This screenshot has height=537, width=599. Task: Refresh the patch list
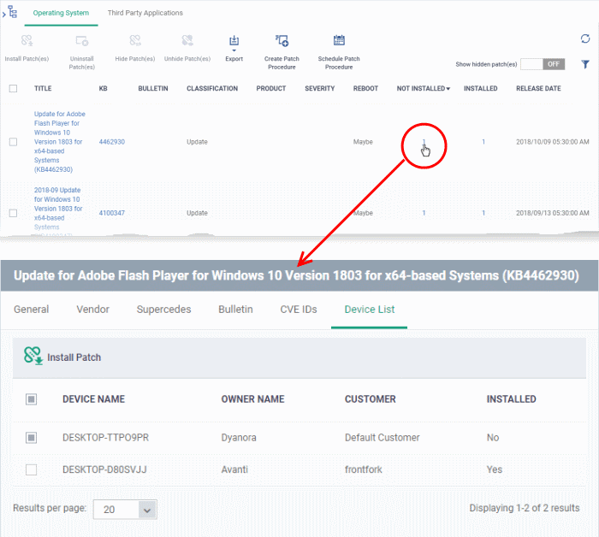point(584,38)
